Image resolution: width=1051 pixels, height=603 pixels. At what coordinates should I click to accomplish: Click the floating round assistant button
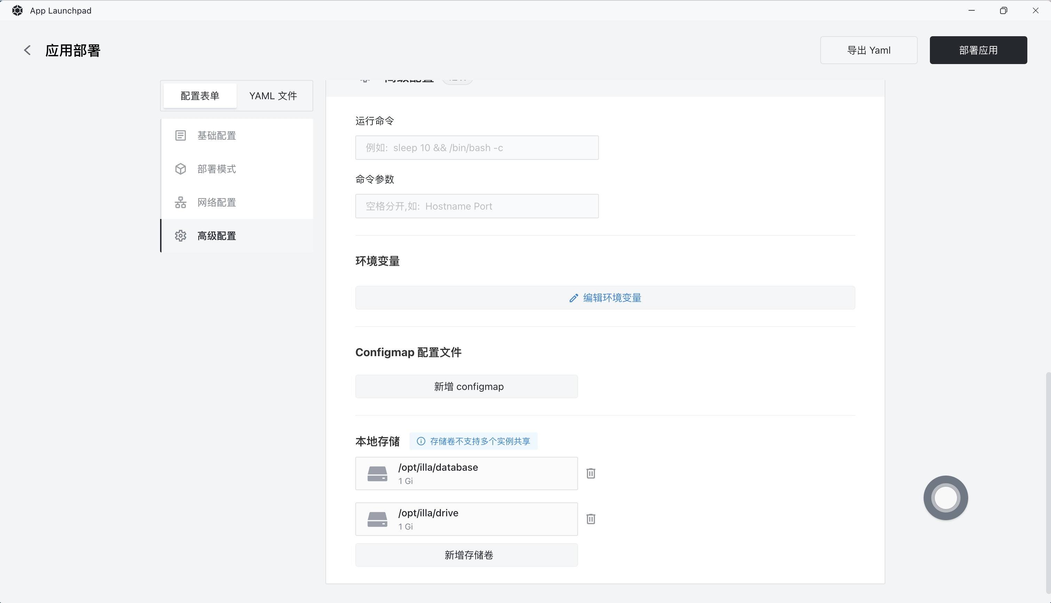(x=946, y=498)
